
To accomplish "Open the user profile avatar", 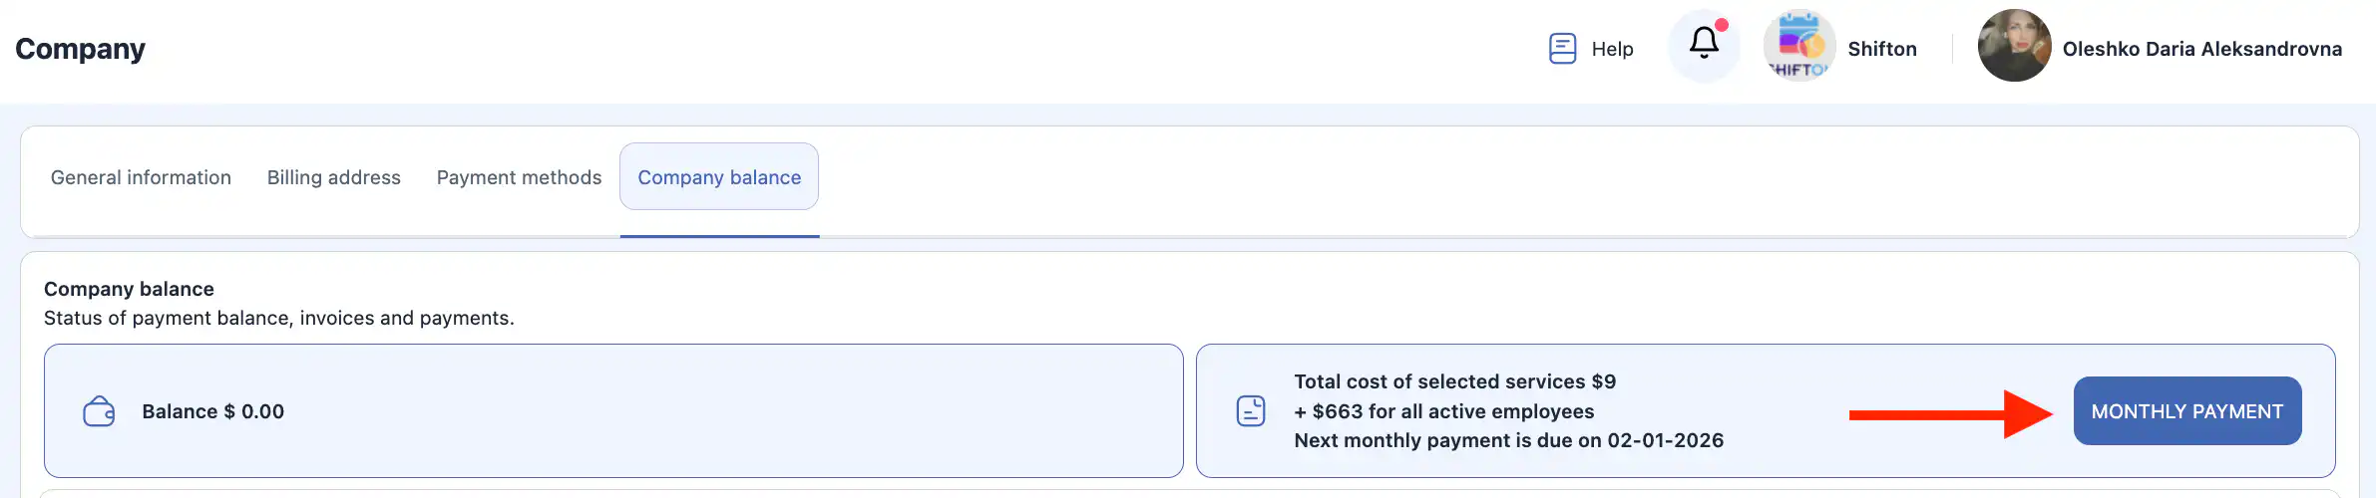I will tap(2014, 46).
